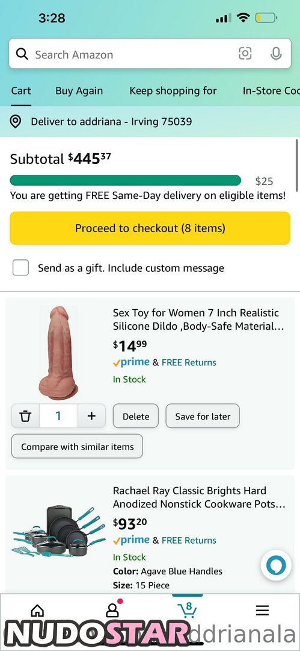Tap the location pin delivery icon
Screen dimensions: 300x651
pyautogui.click(x=16, y=122)
